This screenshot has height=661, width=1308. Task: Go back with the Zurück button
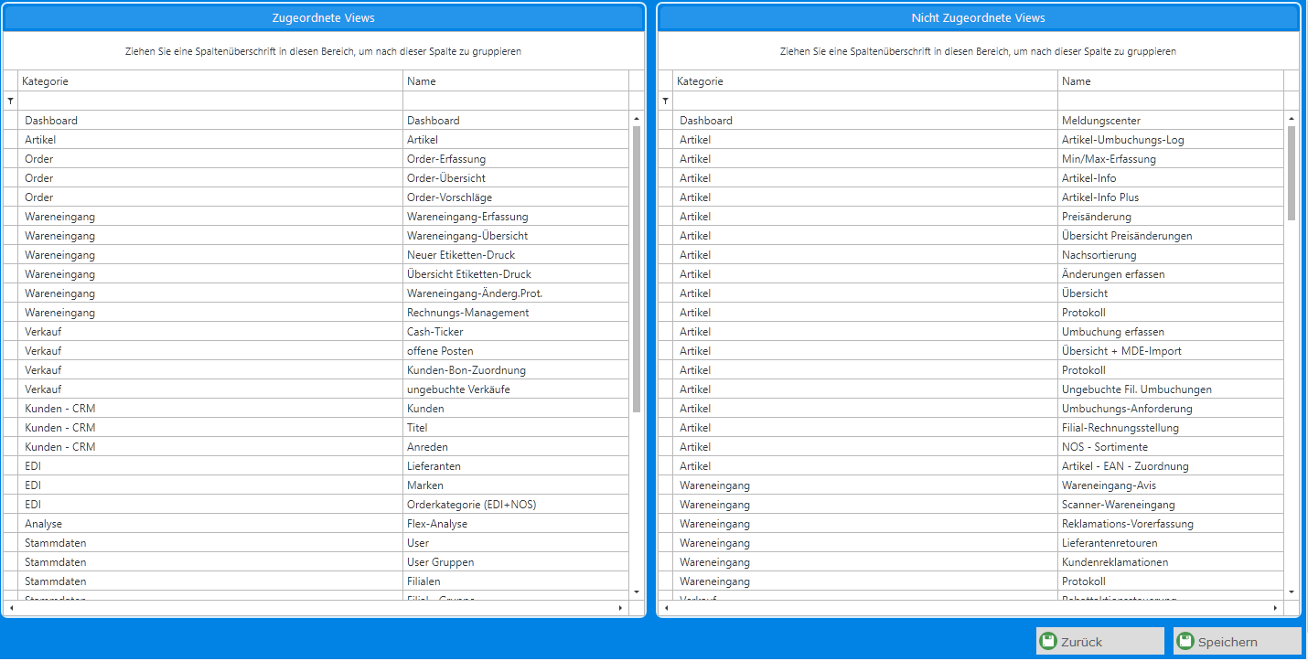click(x=1100, y=641)
